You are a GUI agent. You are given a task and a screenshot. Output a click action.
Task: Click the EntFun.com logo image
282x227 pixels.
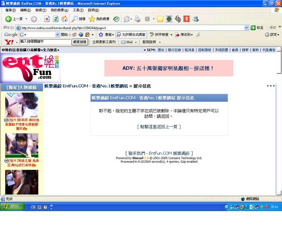coord(31,68)
